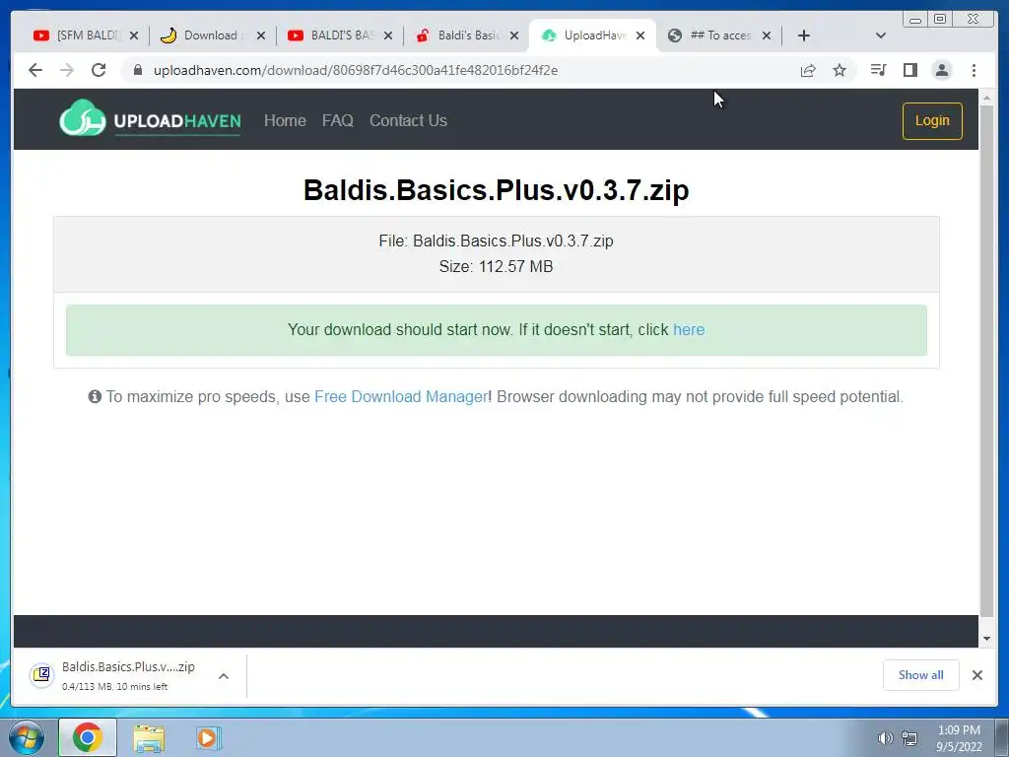Image resolution: width=1009 pixels, height=757 pixels.
Task: Click the browser forward arrow
Action: tap(67, 70)
